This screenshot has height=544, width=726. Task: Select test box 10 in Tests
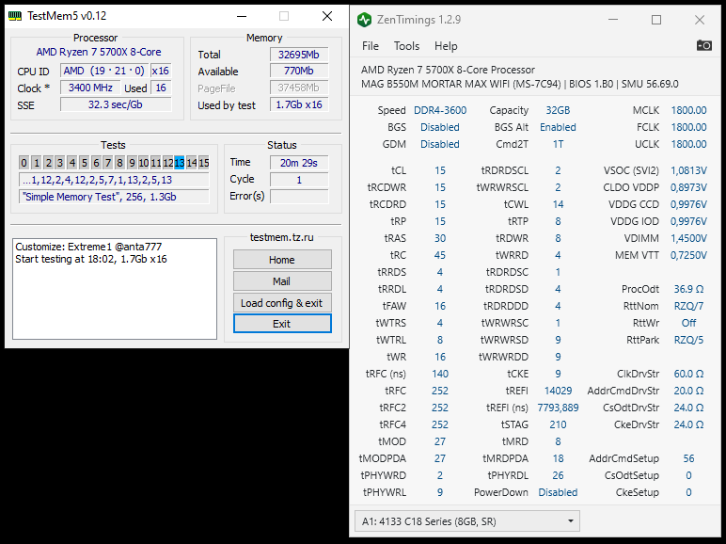pyautogui.click(x=144, y=163)
